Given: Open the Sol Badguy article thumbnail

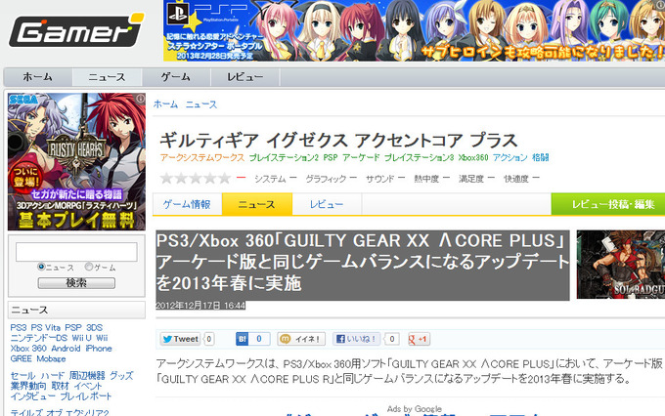Looking at the screenshot, I should click(620, 265).
